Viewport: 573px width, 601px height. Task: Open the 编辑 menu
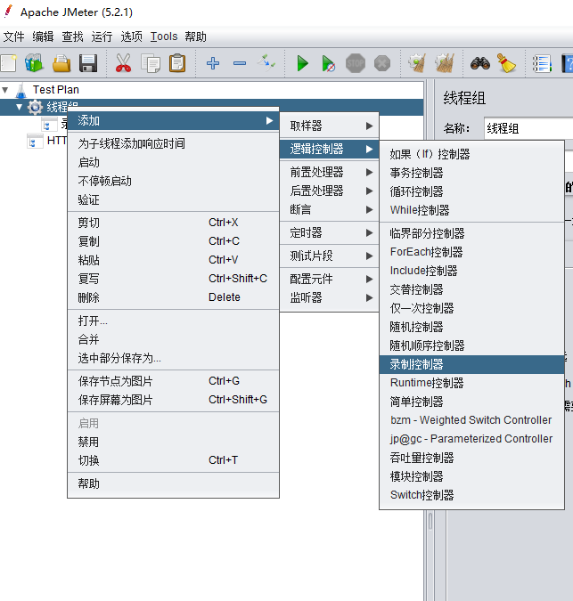(43, 37)
